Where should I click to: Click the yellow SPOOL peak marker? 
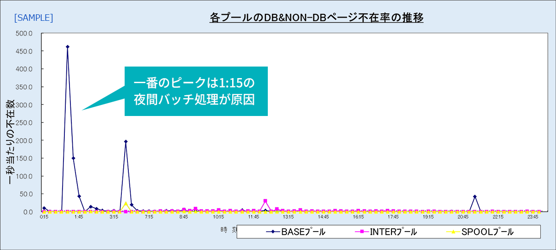tap(126, 203)
